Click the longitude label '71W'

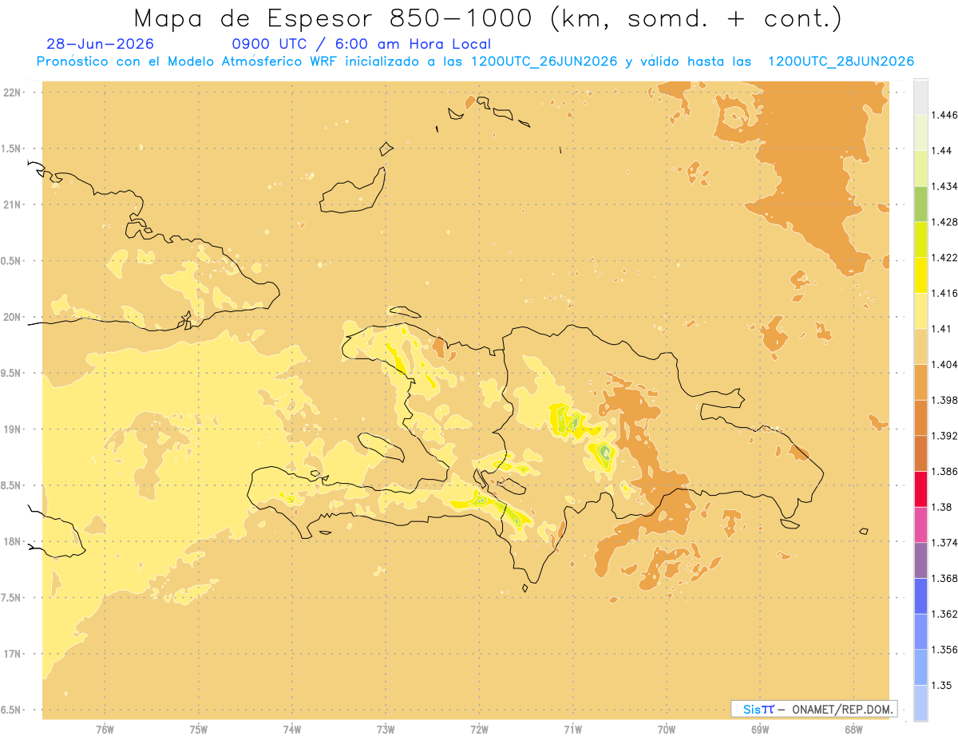coord(572,729)
